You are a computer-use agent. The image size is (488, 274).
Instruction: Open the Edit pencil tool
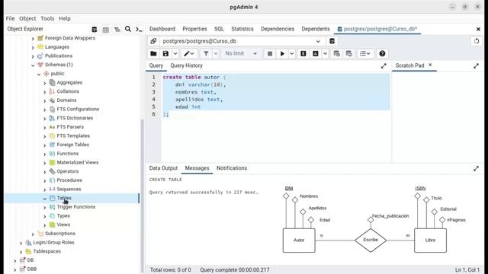(x=188, y=53)
